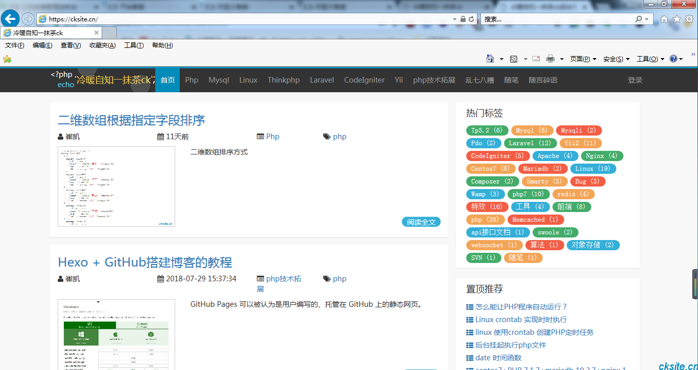Click the Read Mail envelope icon
Image resolution: width=698 pixels, height=370 pixels.
tap(536, 59)
